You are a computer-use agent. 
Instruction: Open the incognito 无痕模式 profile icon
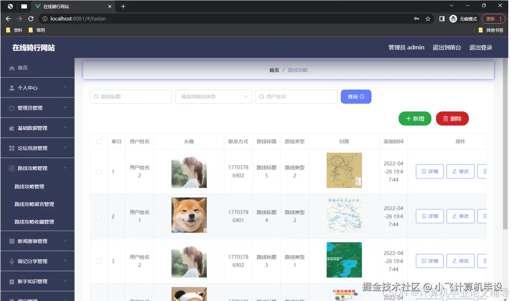(x=453, y=19)
